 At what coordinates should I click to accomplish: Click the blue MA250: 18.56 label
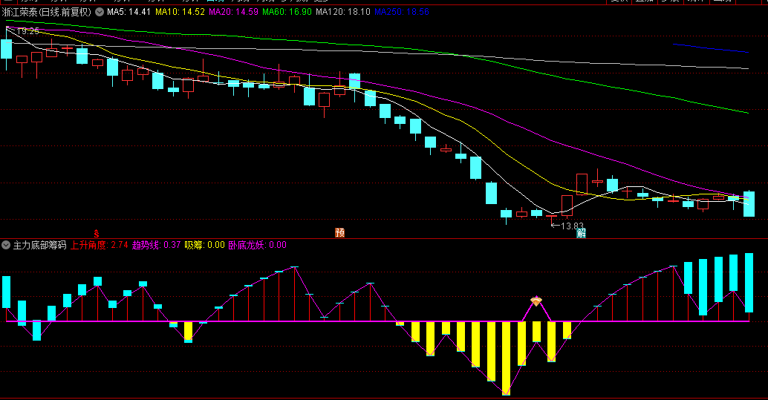(x=402, y=12)
